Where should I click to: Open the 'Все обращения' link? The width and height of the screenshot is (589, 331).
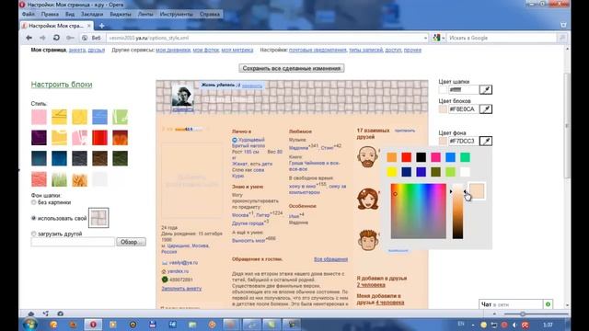tap(330, 259)
